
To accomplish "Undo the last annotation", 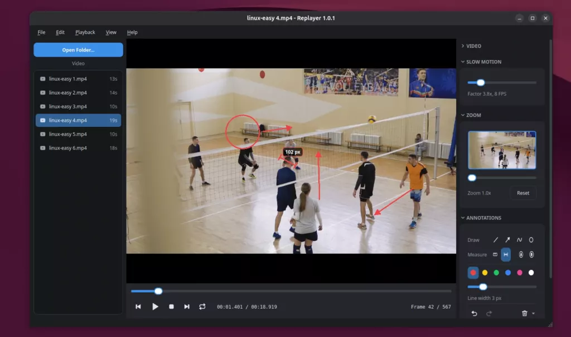I will point(474,314).
